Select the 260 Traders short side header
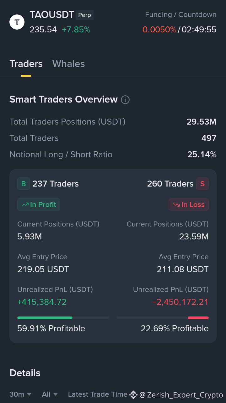Screen dimensions: 226x403 [170, 184]
